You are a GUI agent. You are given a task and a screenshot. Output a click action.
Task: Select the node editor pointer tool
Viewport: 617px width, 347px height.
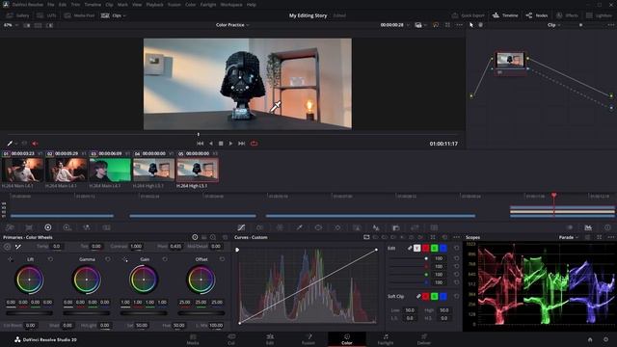tap(471, 25)
